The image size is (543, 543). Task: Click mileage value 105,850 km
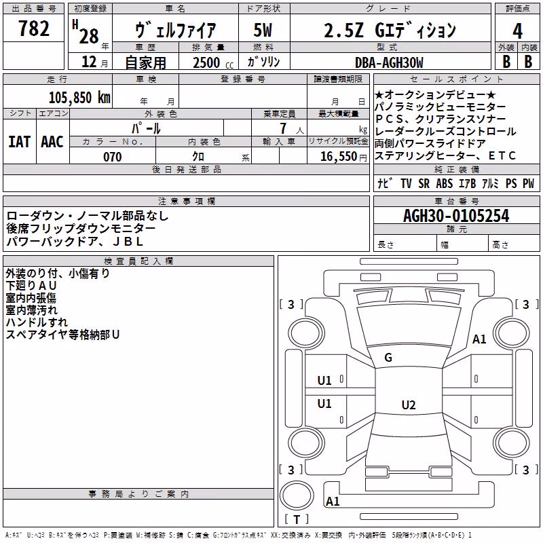[x=79, y=97]
